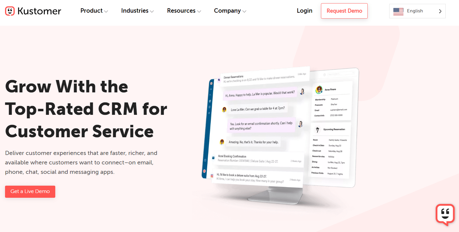This screenshot has height=232, width=459.
Task: Expand the Company chevron arrow
Action: [244, 12]
